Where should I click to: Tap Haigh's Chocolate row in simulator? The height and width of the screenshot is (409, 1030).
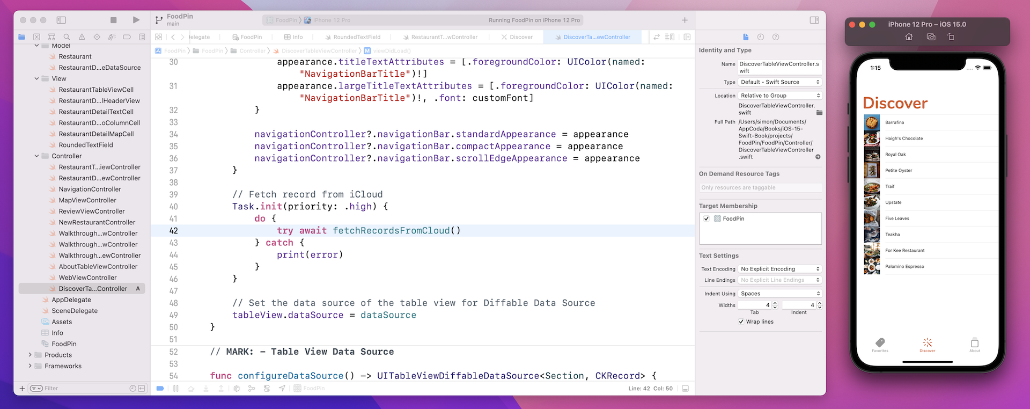904,138
